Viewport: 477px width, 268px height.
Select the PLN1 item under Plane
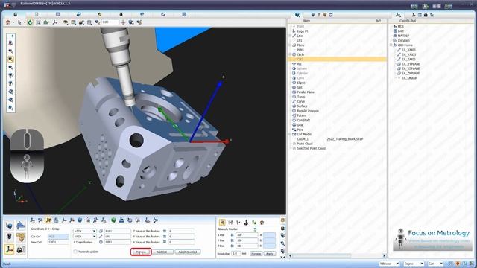click(x=300, y=50)
